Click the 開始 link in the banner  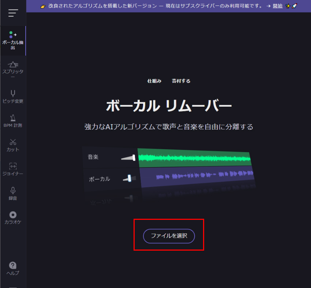coord(277,6)
